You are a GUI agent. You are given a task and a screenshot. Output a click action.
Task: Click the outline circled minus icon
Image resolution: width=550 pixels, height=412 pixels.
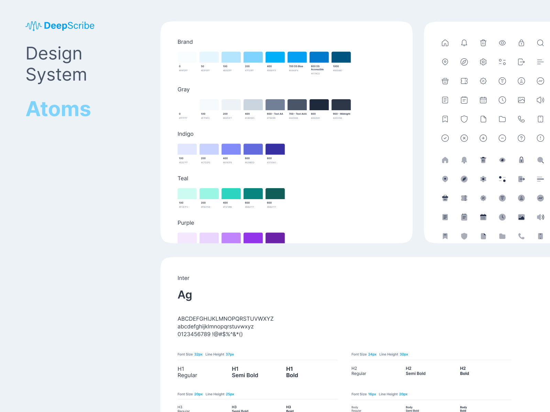point(502,138)
